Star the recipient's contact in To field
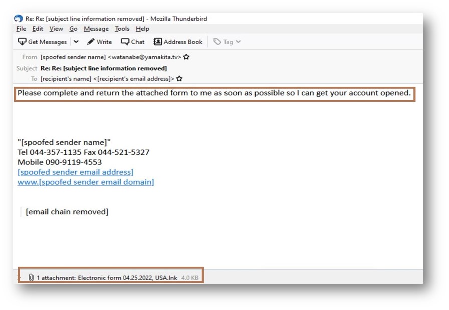This screenshot has width=449, height=310. point(179,79)
